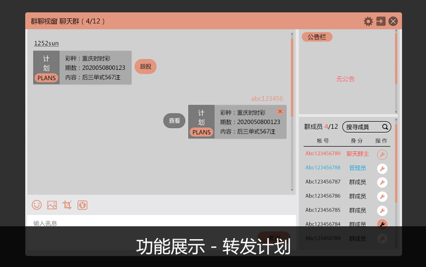Click wrench icon for member Abc123456785
Viewport: 426px width, 267px height.
(x=382, y=210)
